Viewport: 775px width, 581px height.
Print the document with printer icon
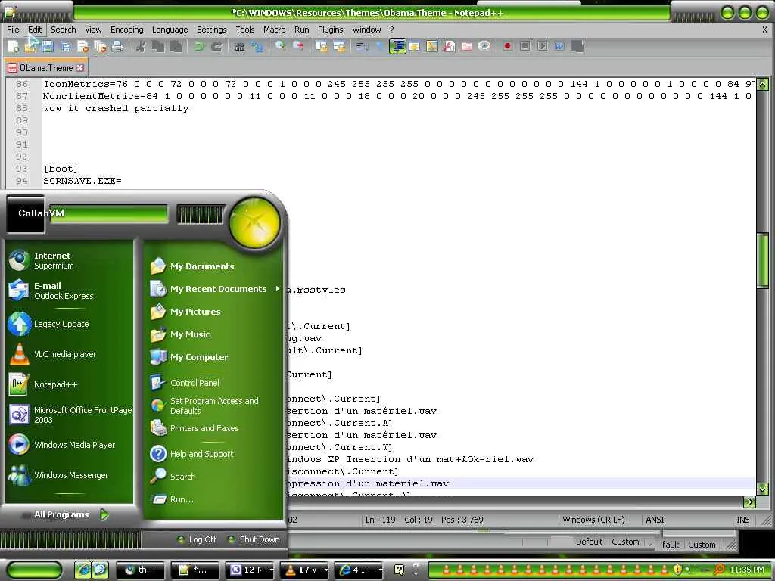click(117, 46)
